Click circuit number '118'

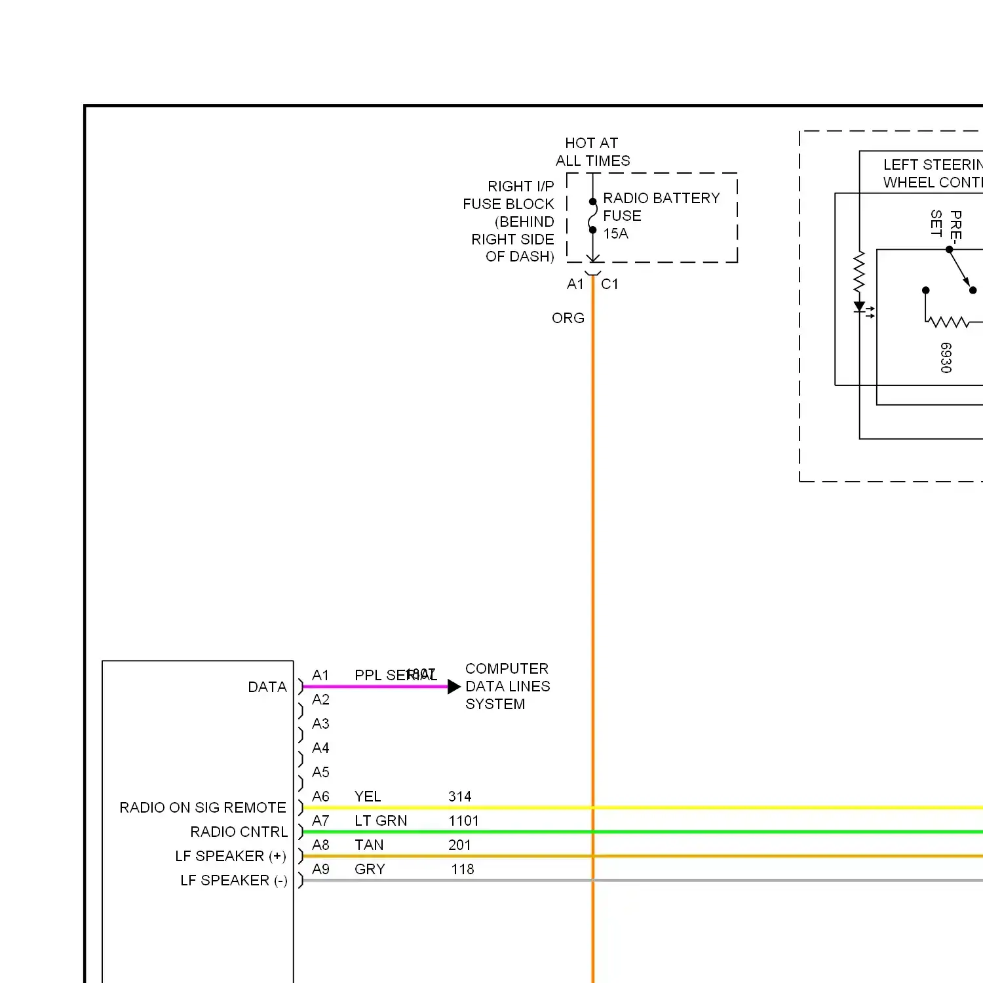click(463, 869)
